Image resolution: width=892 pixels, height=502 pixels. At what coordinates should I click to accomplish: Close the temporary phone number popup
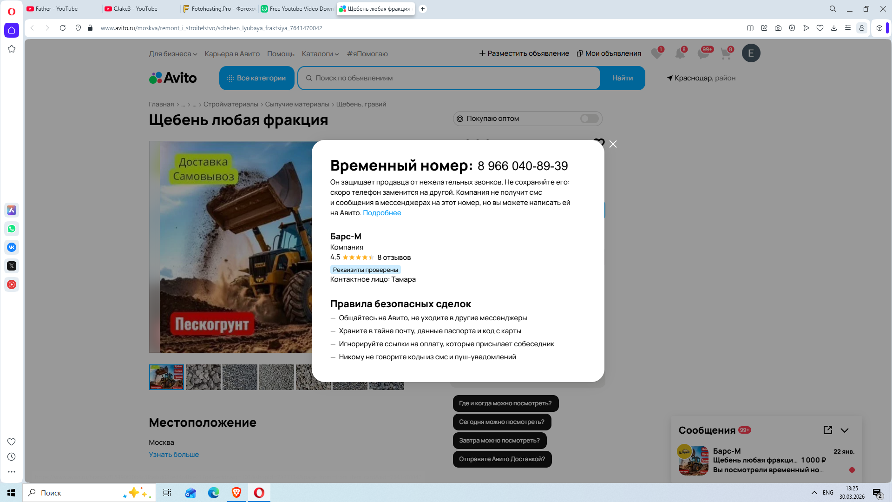point(613,144)
